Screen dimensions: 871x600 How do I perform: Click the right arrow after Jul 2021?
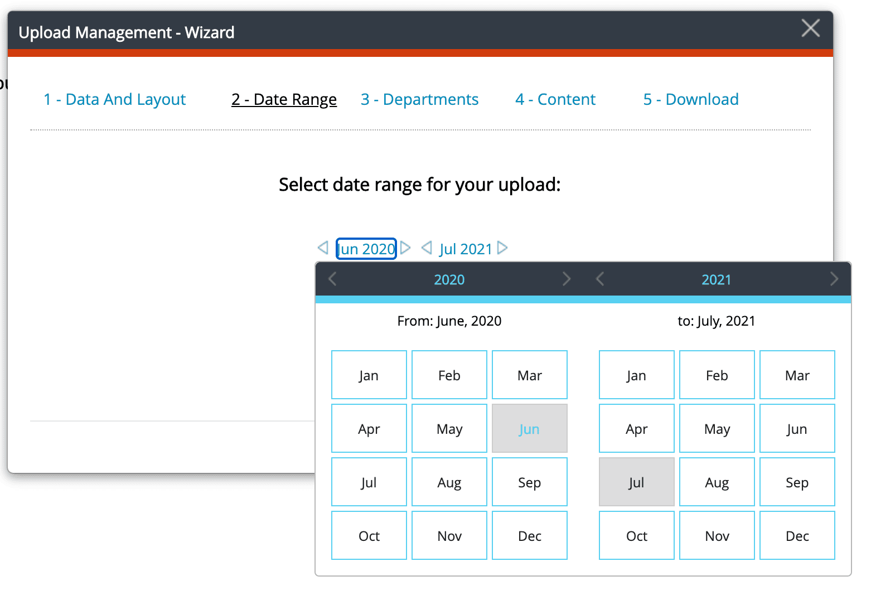click(x=502, y=248)
